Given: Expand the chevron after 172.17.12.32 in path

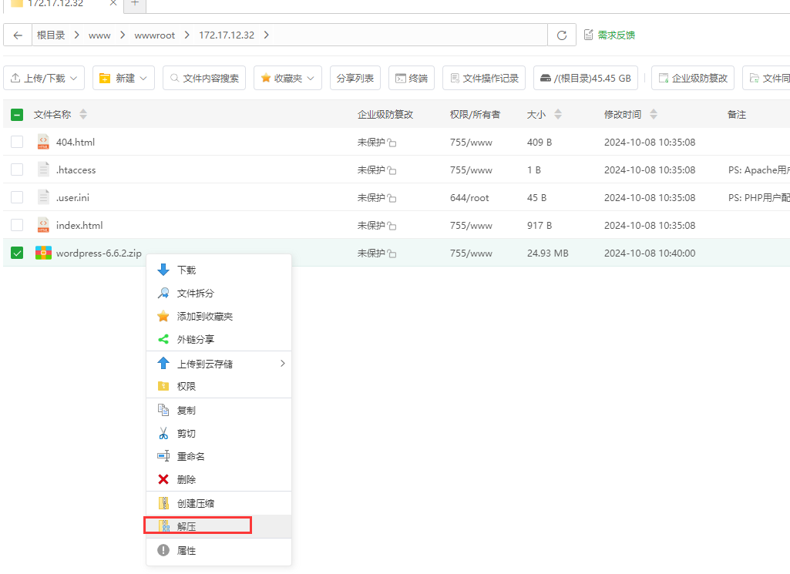Looking at the screenshot, I should (266, 35).
